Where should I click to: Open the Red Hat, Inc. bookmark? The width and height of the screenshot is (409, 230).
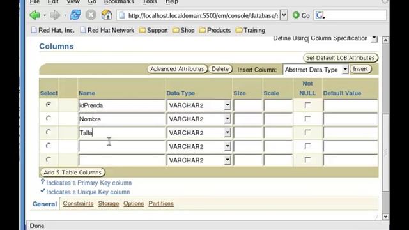(52, 30)
